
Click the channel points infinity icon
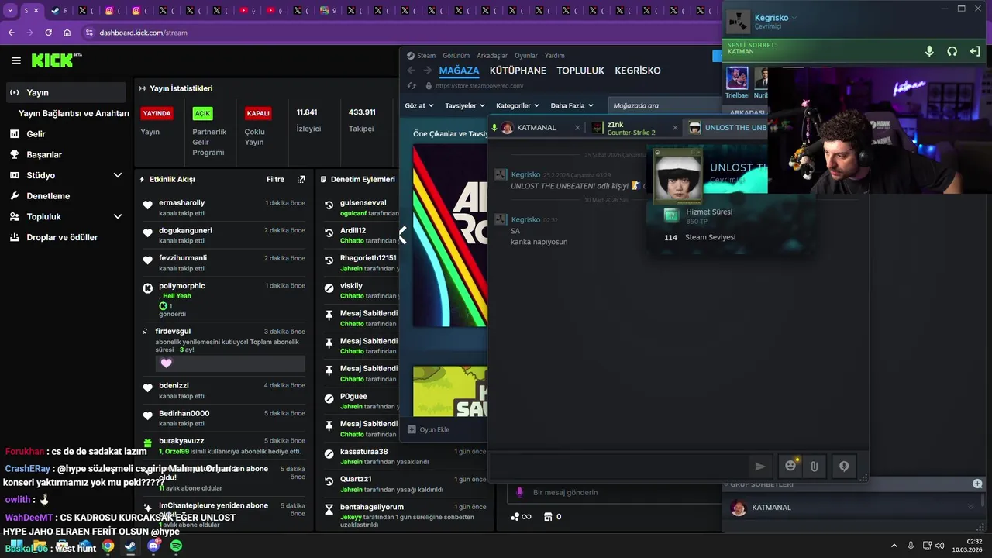click(526, 517)
